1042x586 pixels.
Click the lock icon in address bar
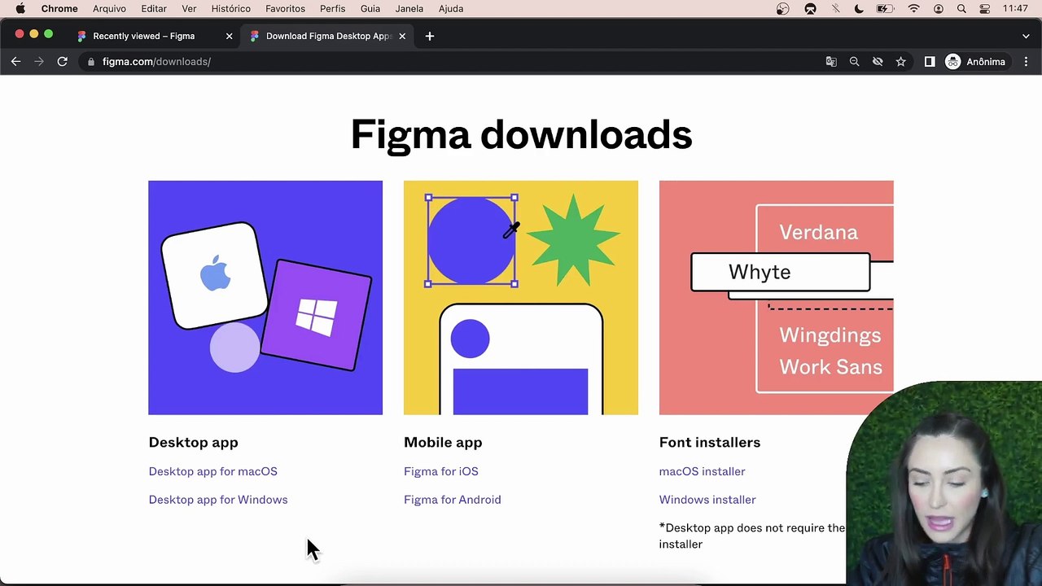(x=91, y=62)
